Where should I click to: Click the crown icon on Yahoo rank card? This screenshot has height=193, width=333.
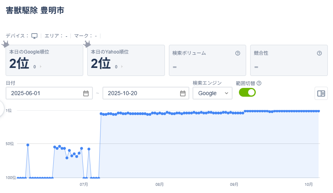coord(87,44)
